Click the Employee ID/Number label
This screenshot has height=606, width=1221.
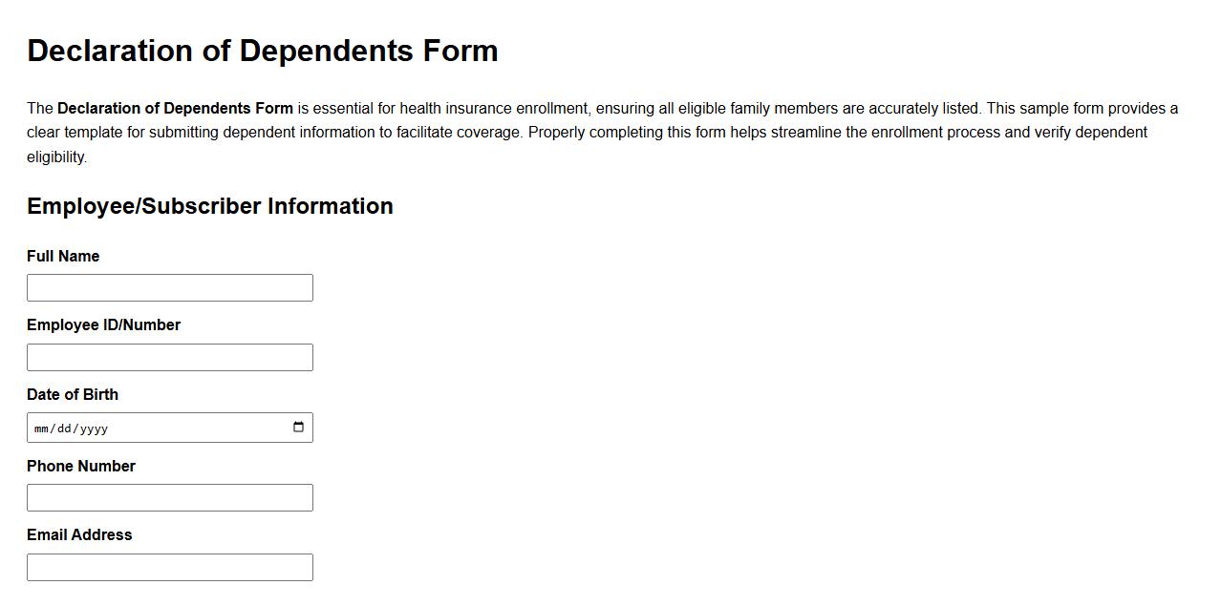pos(104,324)
